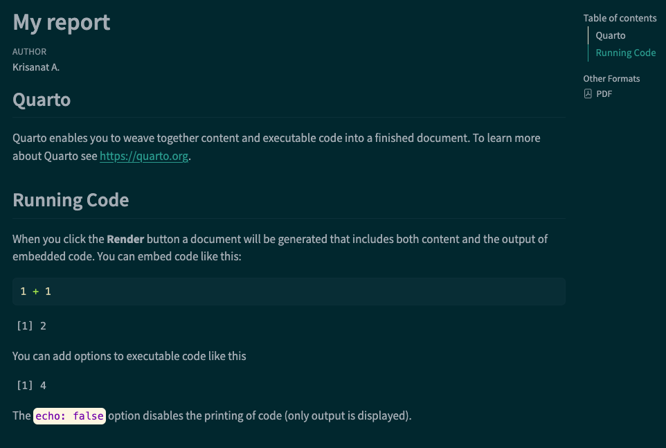666x448 pixels.
Task: Click the [1] 4 output line
Action: pos(31,385)
